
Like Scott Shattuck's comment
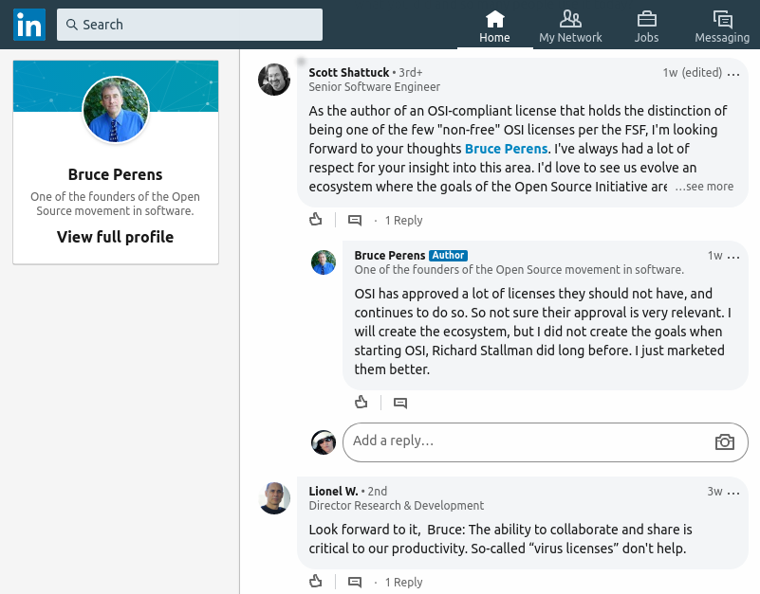[316, 220]
